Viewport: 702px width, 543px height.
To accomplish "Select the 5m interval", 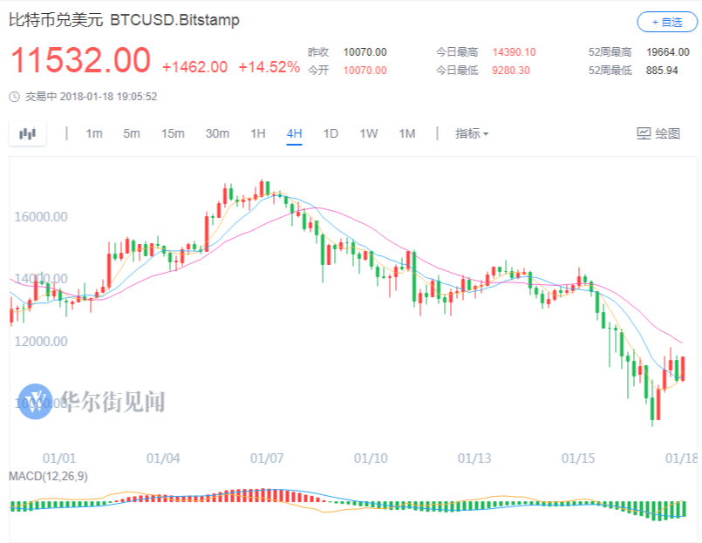I will 132,133.
